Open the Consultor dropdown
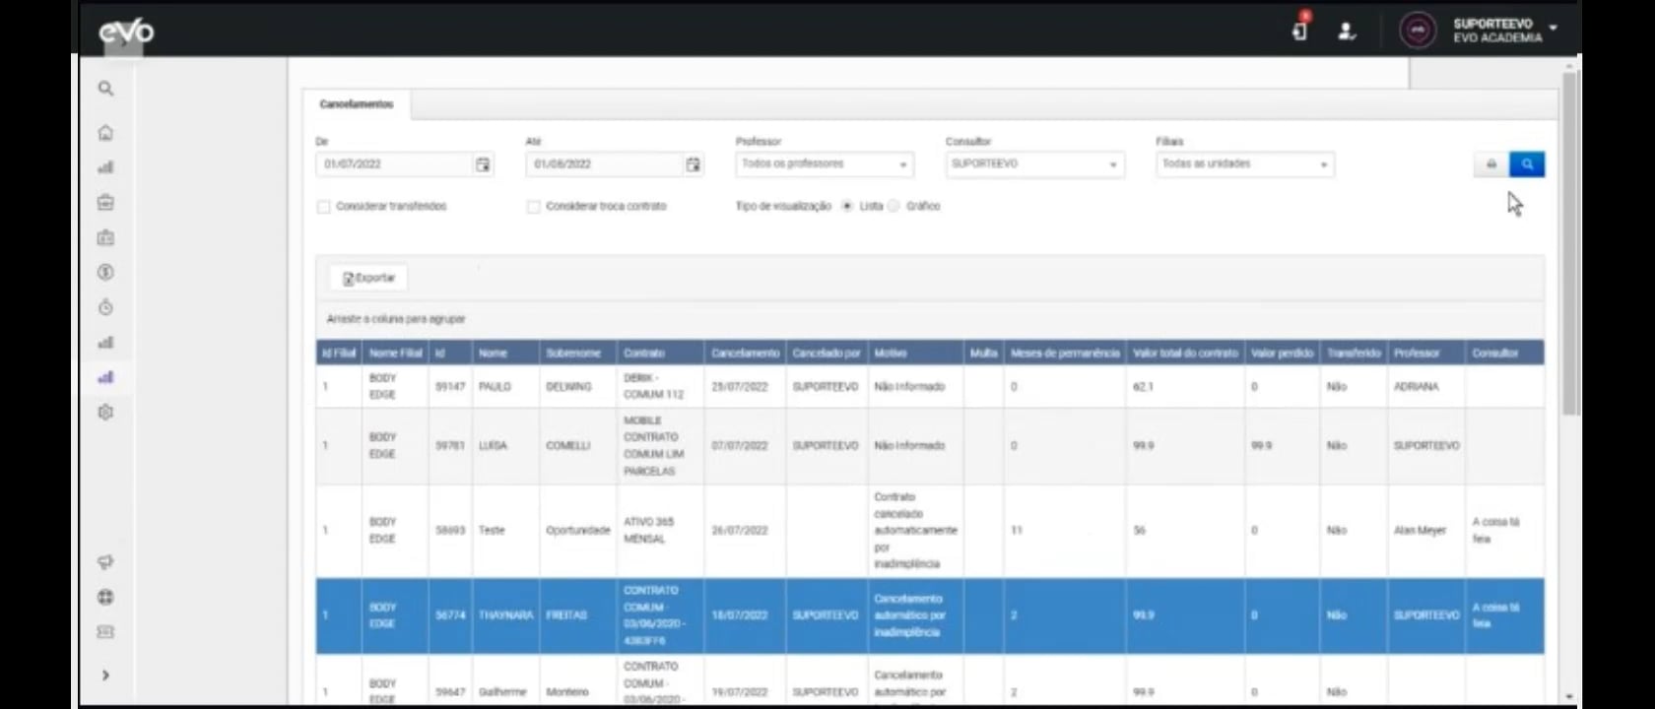The image size is (1655, 709). pyautogui.click(x=1034, y=164)
